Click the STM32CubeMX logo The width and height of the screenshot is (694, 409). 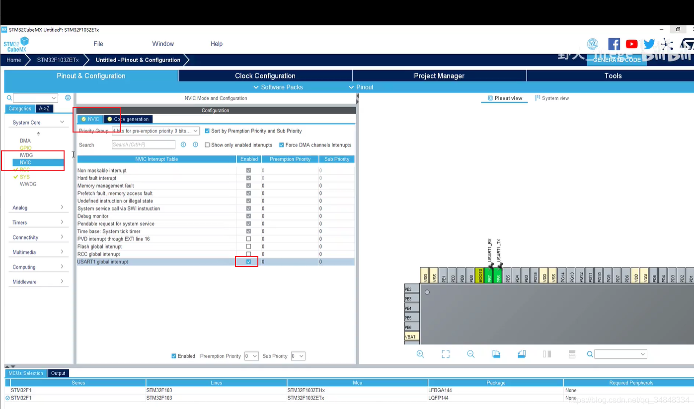pos(16,44)
